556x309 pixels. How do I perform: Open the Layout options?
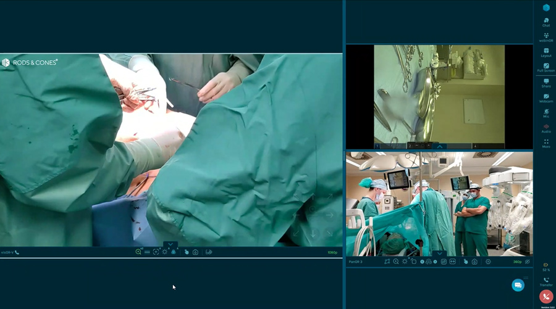[546, 52]
